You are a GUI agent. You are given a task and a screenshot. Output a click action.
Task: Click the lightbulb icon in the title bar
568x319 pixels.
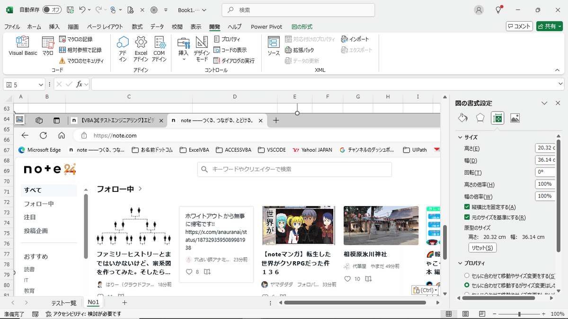[498, 10]
